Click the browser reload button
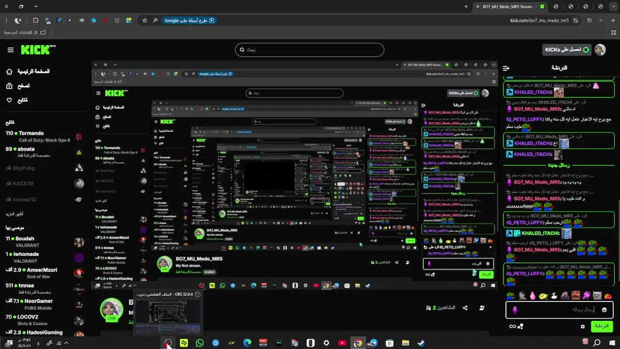Screen dimensions: 620x349 tap(589, 20)
